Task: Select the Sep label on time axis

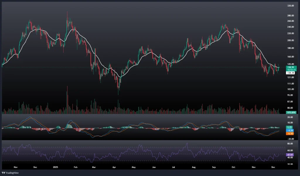Action: point(214,168)
